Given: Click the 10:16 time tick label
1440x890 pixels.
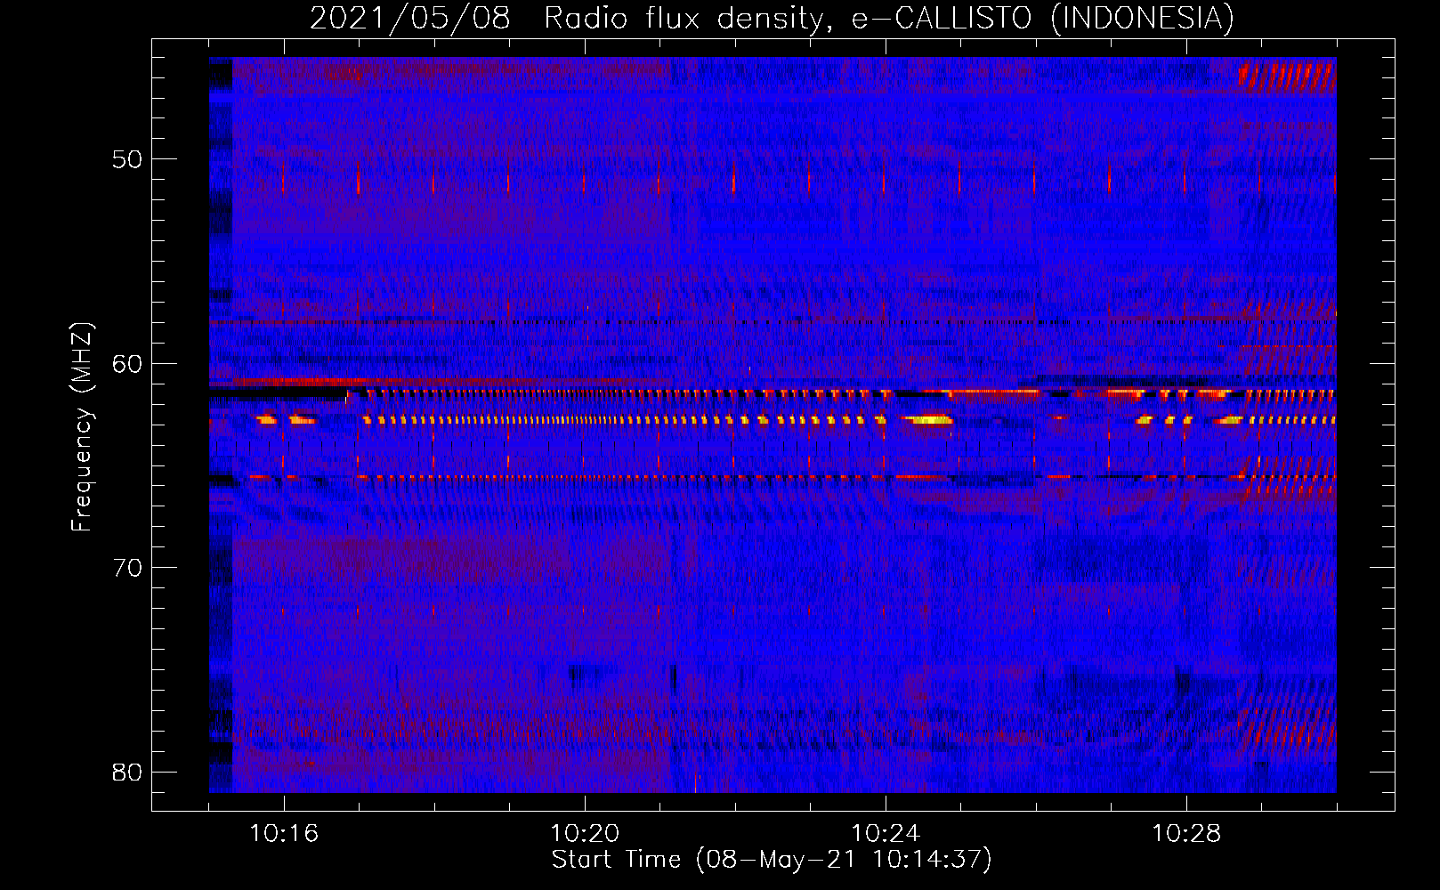Looking at the screenshot, I should click(x=284, y=834).
